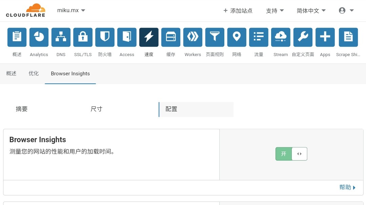Click the Browser Insights card heading
This screenshot has height=205, width=366.
38,139
